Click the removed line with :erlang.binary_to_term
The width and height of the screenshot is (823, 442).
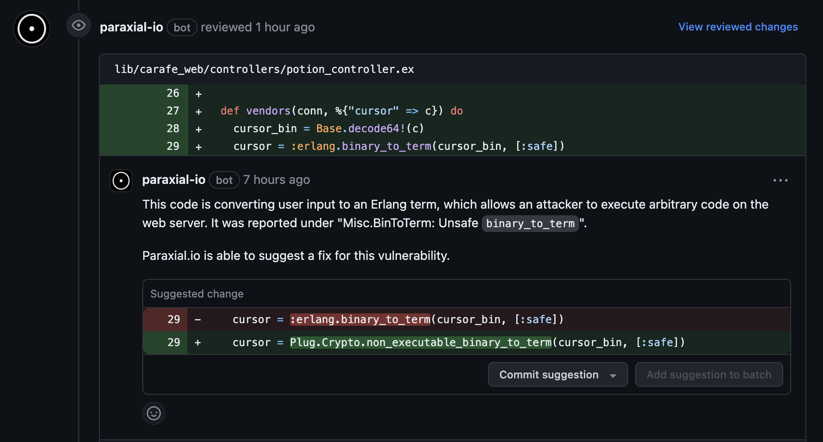466,320
